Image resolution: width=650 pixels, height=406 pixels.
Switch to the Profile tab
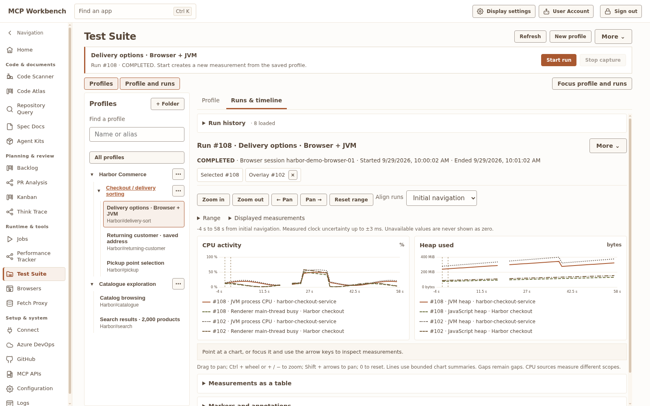click(210, 100)
